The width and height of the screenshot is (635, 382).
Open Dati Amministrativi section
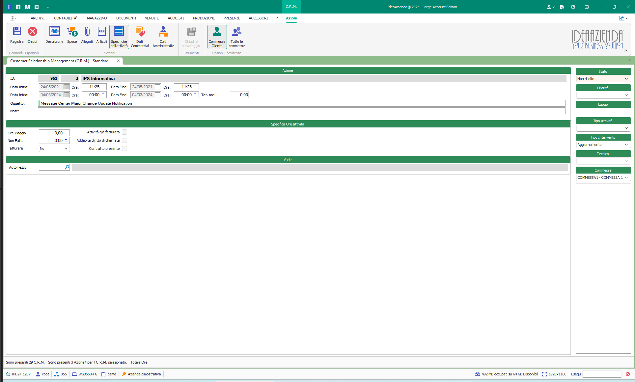[x=163, y=37]
